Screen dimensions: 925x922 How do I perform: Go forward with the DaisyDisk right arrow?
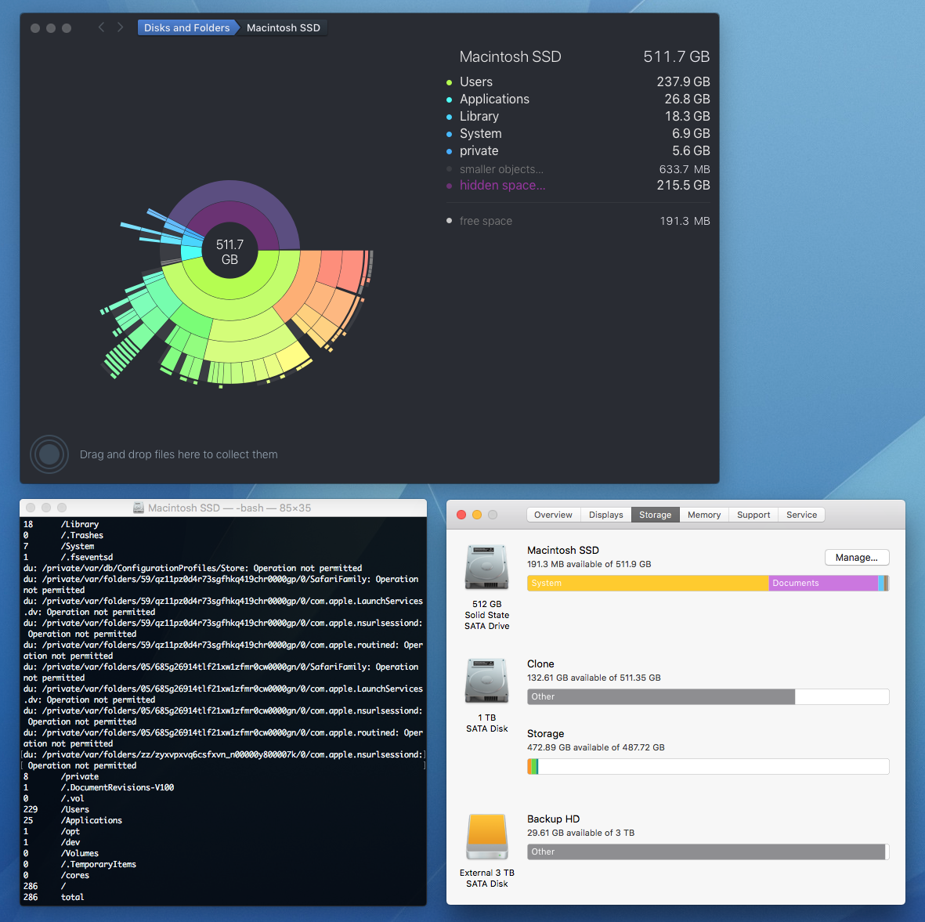(x=121, y=27)
